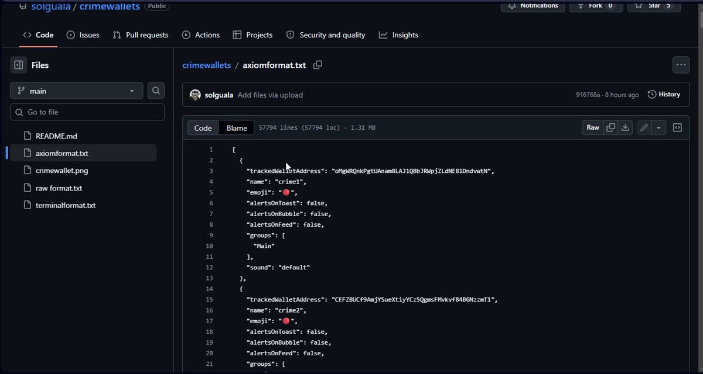
Task: Click the solguala avatar
Action: coord(196,95)
